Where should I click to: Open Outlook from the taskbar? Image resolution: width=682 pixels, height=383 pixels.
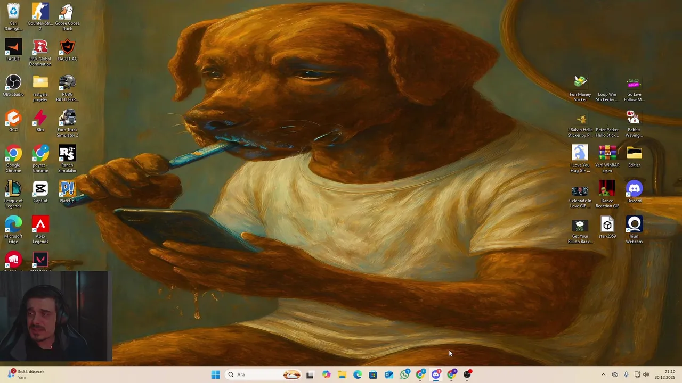[389, 374]
